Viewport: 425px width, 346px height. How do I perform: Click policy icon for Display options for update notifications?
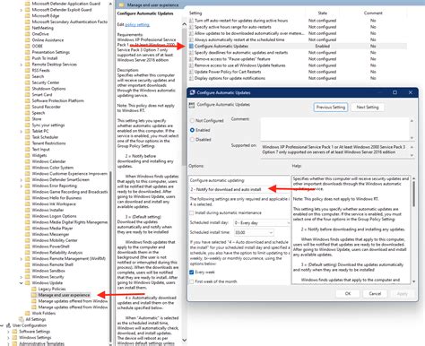click(x=192, y=78)
